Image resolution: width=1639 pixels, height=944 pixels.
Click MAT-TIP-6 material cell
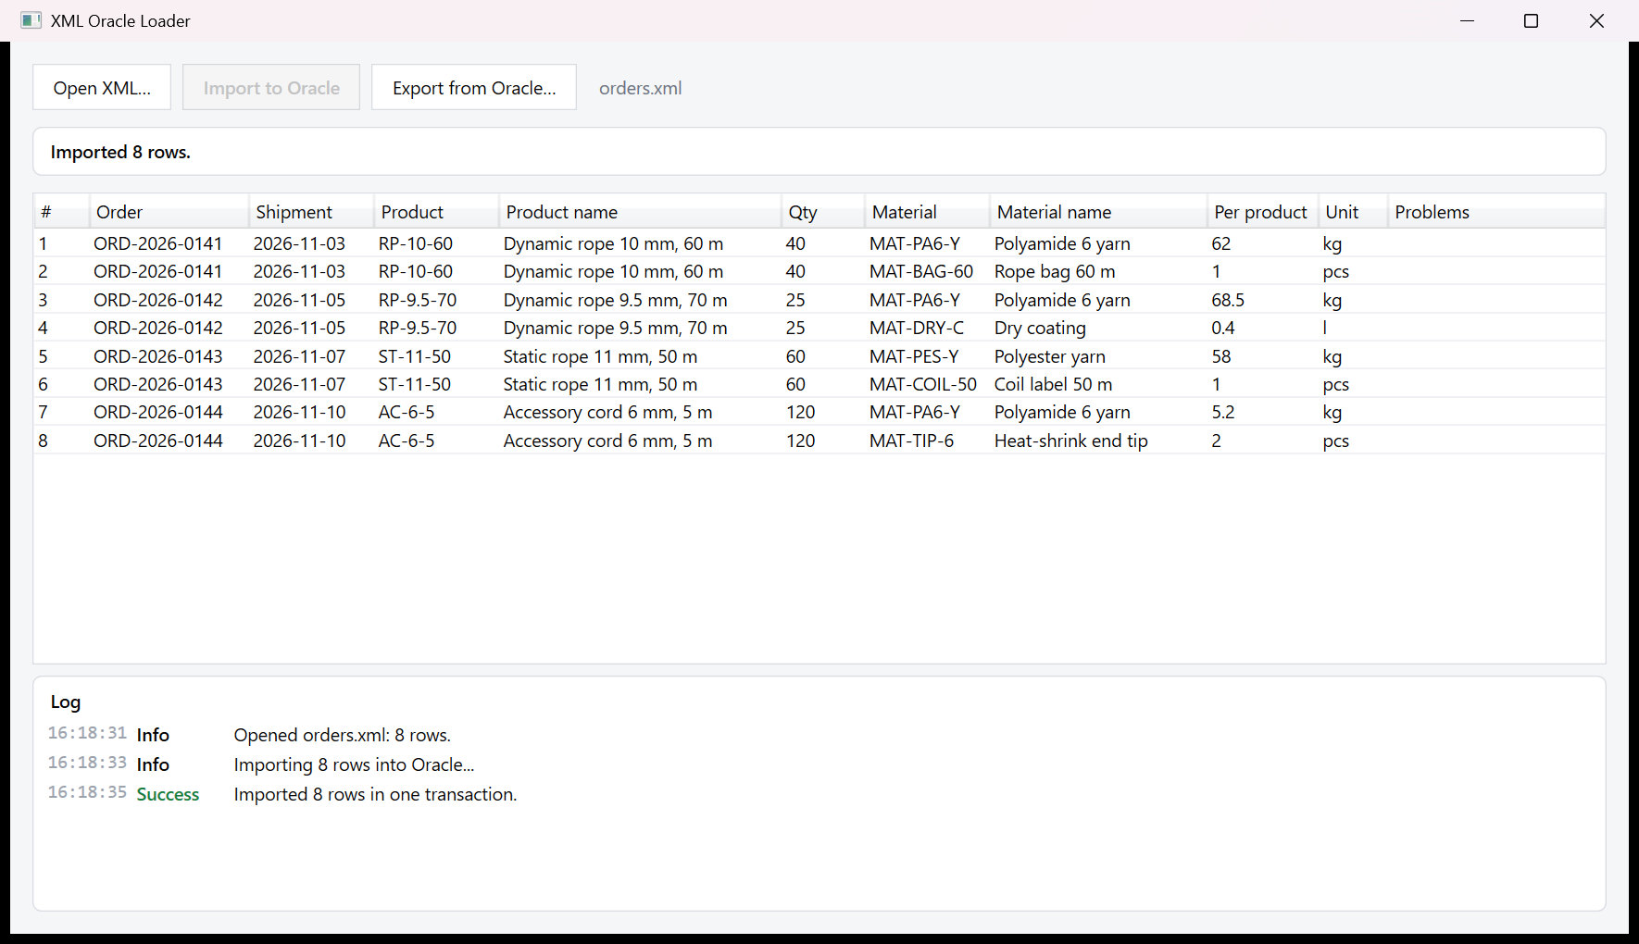[911, 441]
